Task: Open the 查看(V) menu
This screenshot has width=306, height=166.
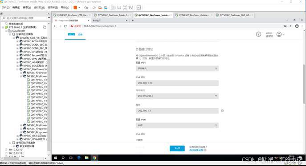Action: click(27, 8)
